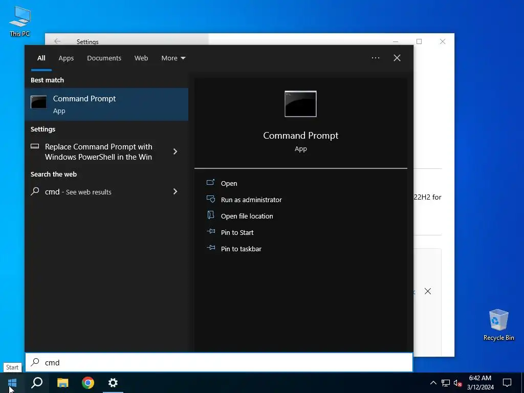Screen dimensions: 524x393
Task: Open File Explorer from the taskbar
Action: (62, 383)
